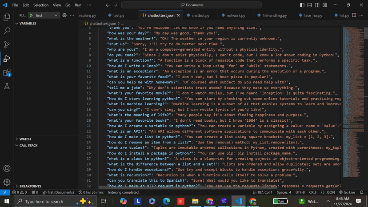368x207 pixels.
Task: Start debugging with green play button
Action: (31, 15)
